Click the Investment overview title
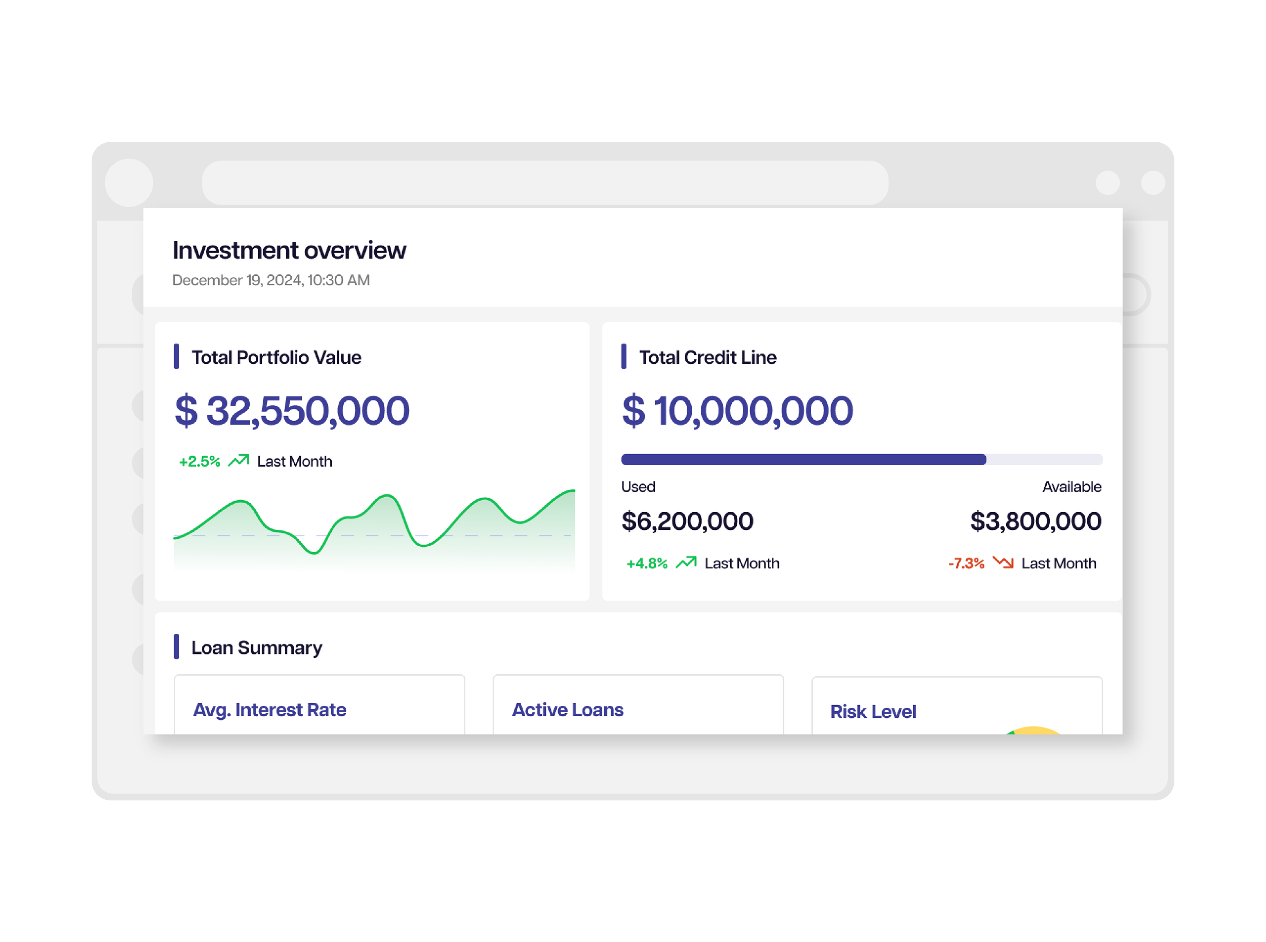This screenshot has height=942, width=1266. [x=289, y=250]
